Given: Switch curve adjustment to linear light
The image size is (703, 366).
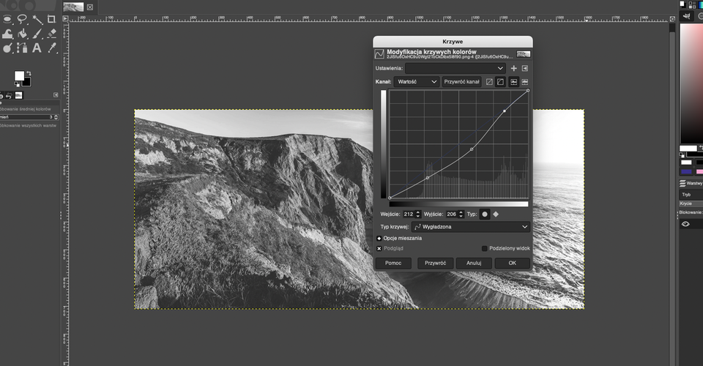Looking at the screenshot, I should [x=490, y=81].
